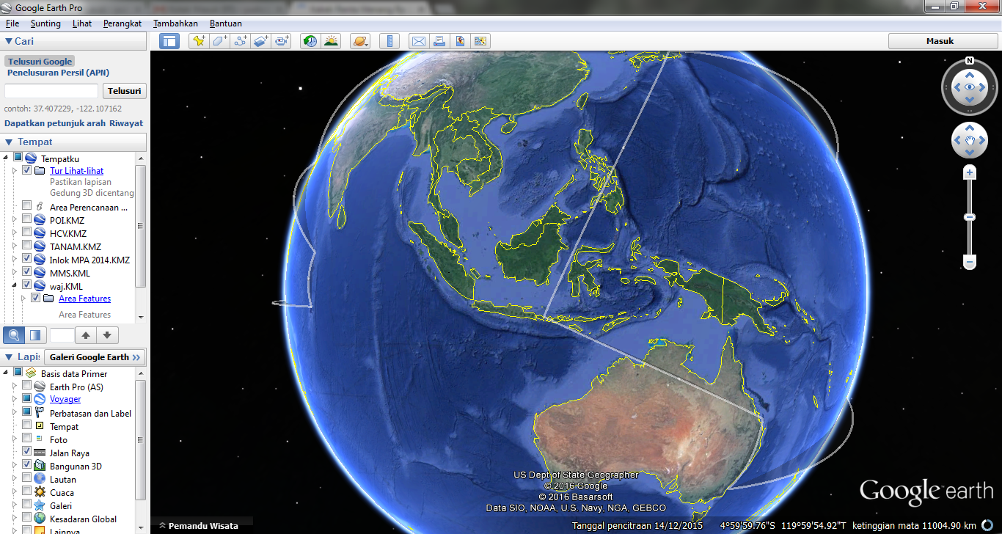
Task: Click Dapatkan petunjuk arah link
Action: click(55, 123)
